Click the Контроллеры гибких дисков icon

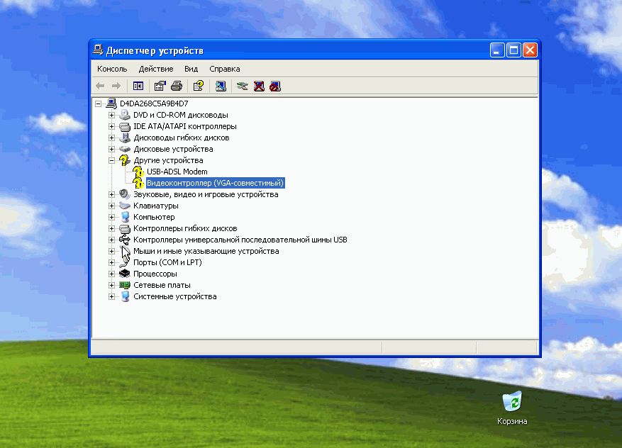[x=125, y=228]
